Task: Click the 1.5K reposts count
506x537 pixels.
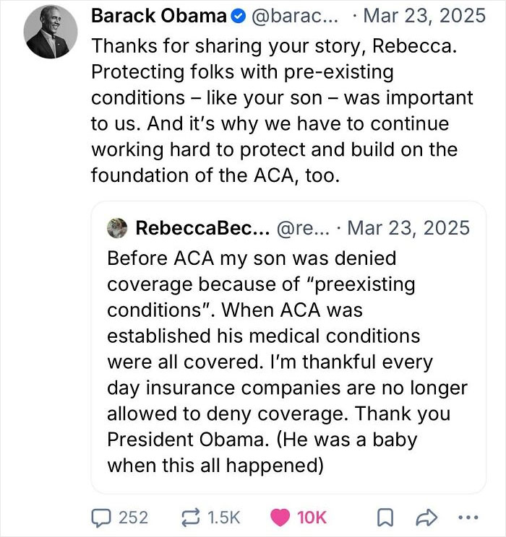Action: pyautogui.click(x=223, y=518)
